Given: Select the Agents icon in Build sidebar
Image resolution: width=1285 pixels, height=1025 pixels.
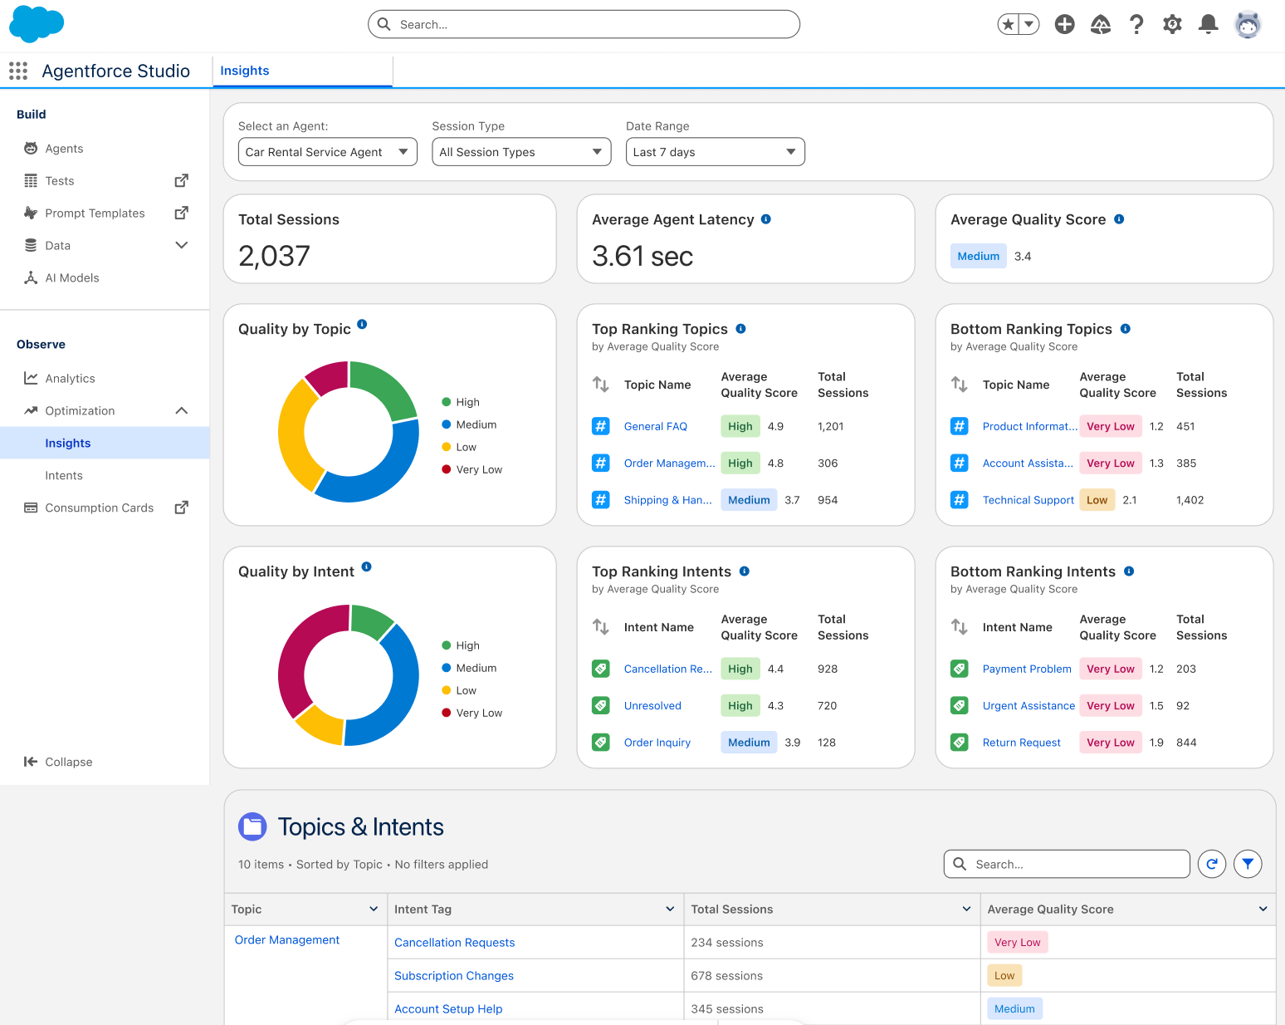Looking at the screenshot, I should (31, 148).
